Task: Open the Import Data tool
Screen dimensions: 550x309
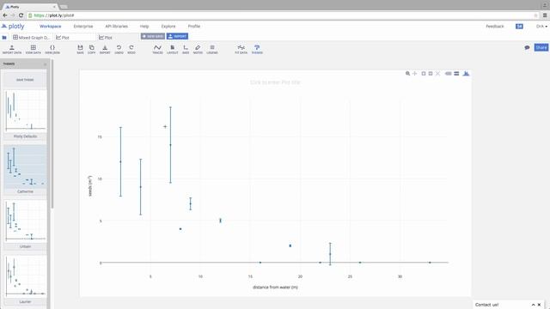Action: point(12,49)
